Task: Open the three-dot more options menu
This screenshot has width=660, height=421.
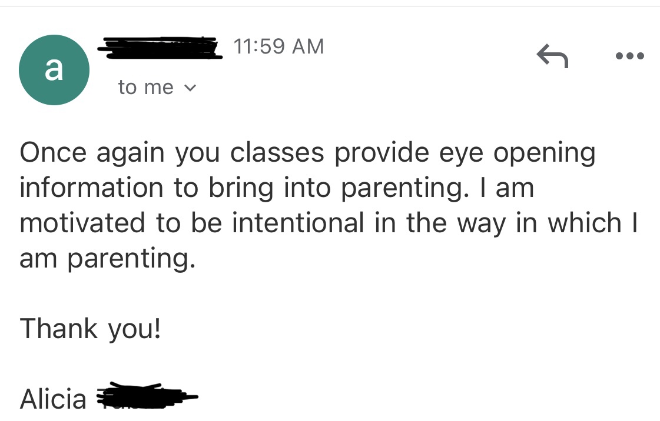Action: click(629, 56)
